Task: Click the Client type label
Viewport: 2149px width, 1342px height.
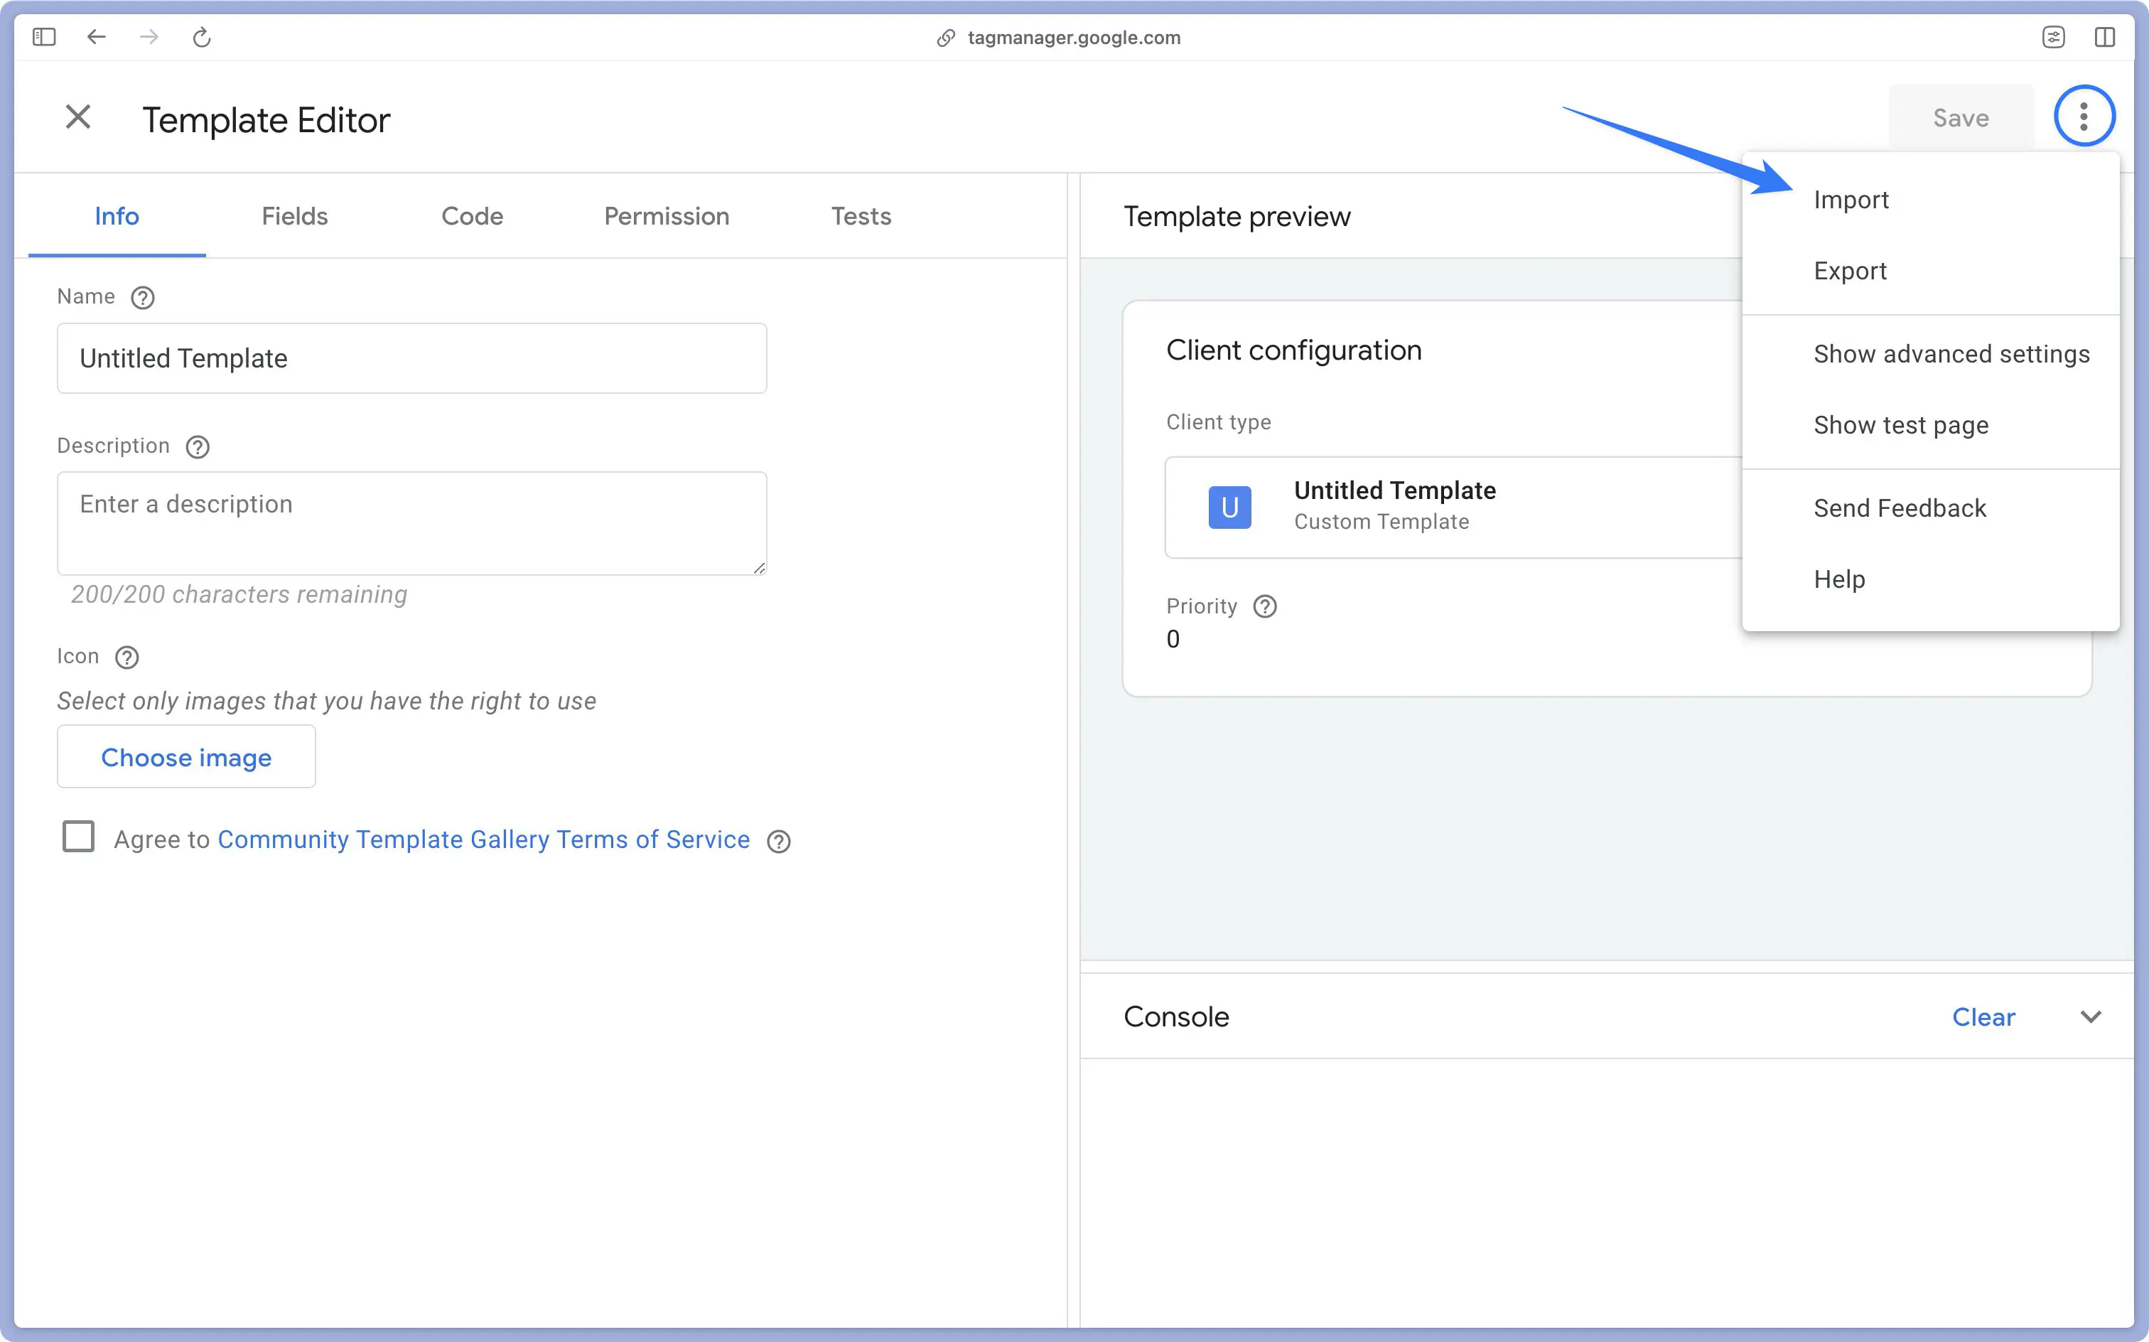Action: click(x=1218, y=422)
